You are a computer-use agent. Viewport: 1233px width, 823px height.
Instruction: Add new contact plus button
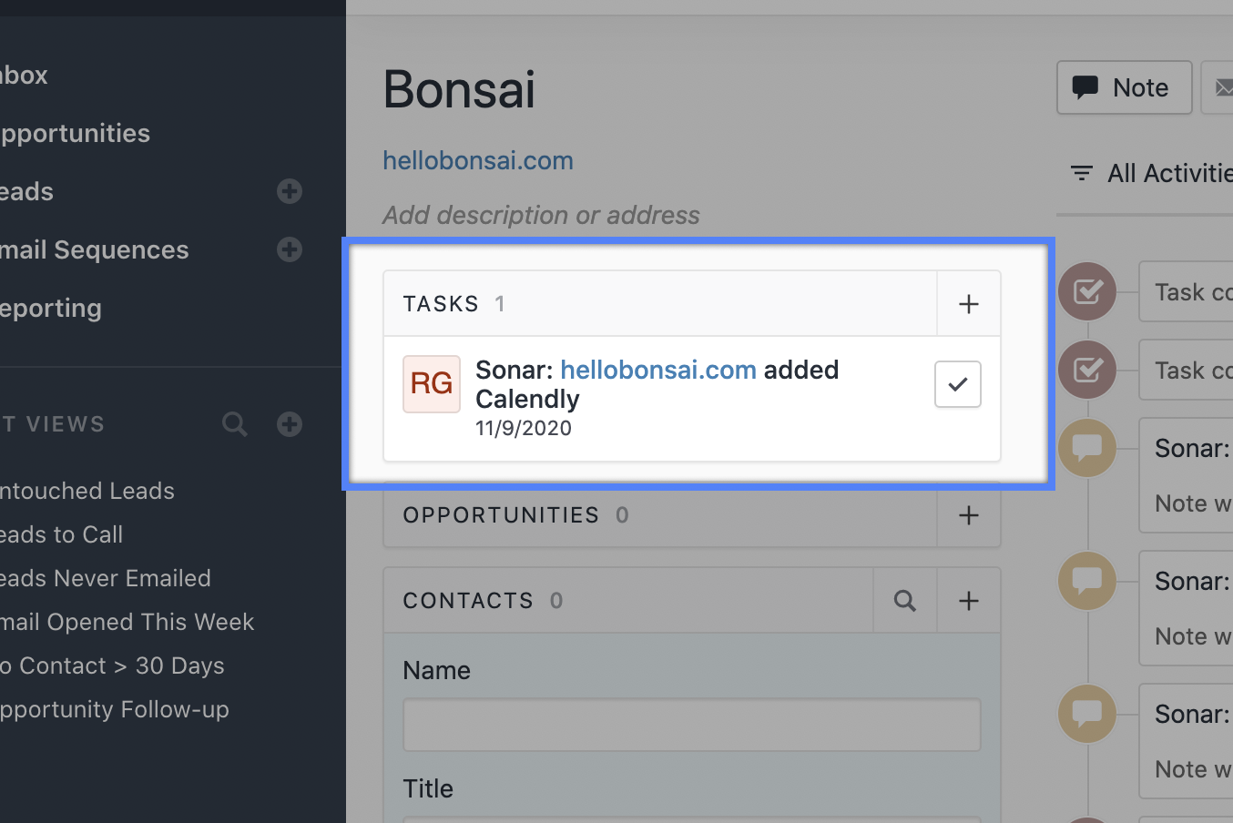coord(969,601)
